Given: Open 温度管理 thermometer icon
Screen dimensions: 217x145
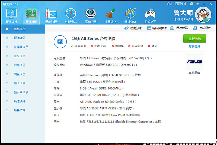Looking at the screenshot, I should coord(51,14).
